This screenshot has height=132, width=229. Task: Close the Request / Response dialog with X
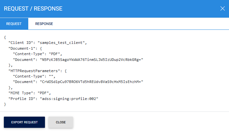[x=222, y=9]
